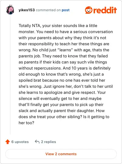Open the "2 replies" label

click(48, 142)
